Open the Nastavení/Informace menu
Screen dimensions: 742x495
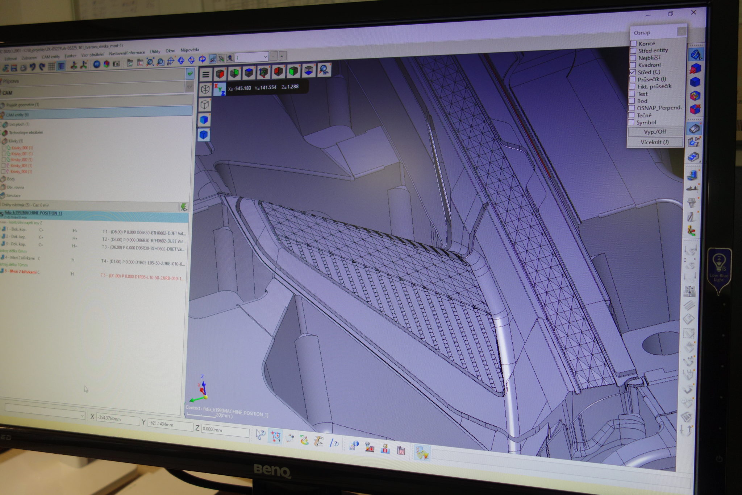click(127, 53)
